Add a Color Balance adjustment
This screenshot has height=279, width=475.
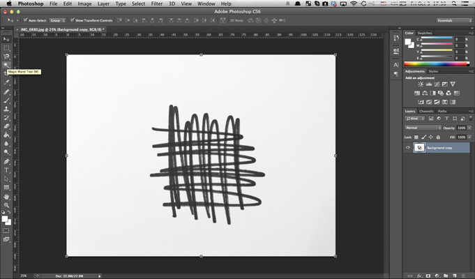click(x=425, y=93)
